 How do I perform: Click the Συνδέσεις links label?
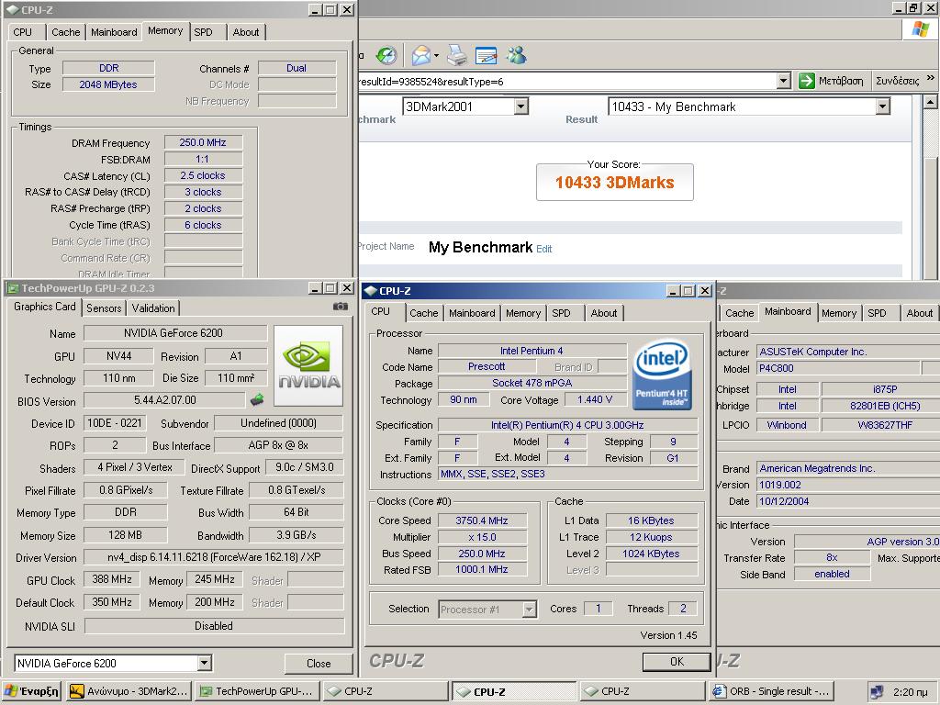[897, 81]
